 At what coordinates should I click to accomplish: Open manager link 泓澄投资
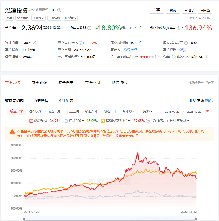130,50
